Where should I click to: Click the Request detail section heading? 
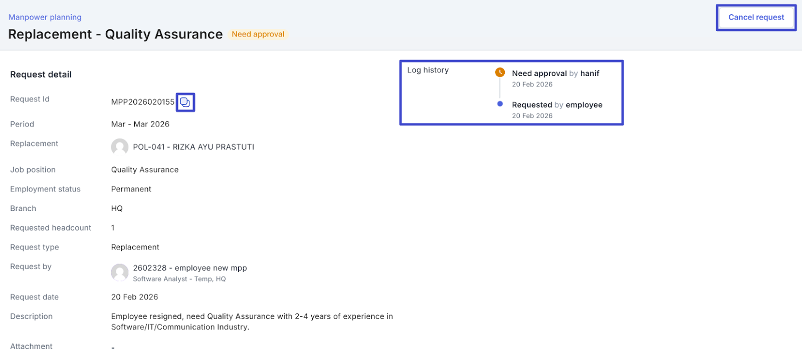[41, 74]
